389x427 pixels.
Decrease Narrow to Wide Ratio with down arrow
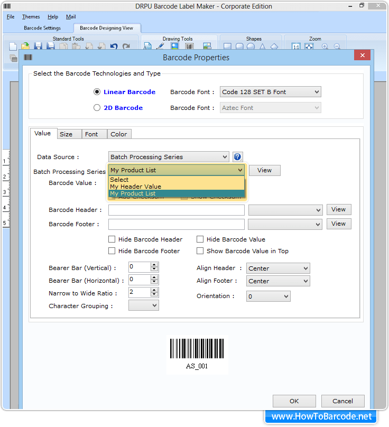[x=154, y=294]
